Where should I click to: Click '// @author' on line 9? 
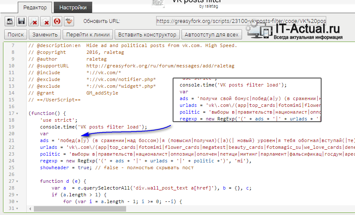pos(43,59)
